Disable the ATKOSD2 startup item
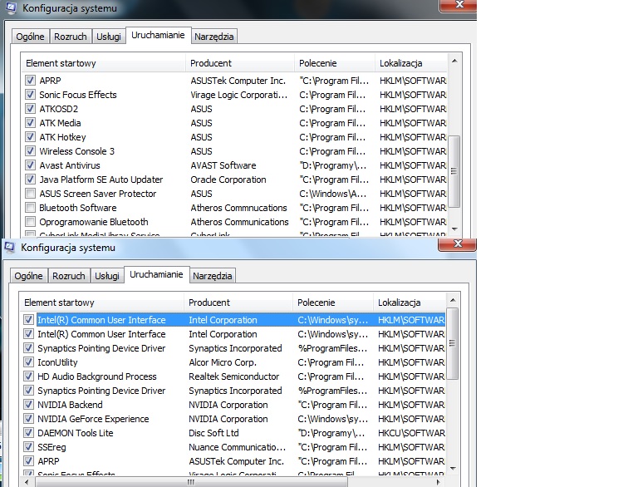Image resolution: width=628 pixels, height=487 pixels. (30, 109)
